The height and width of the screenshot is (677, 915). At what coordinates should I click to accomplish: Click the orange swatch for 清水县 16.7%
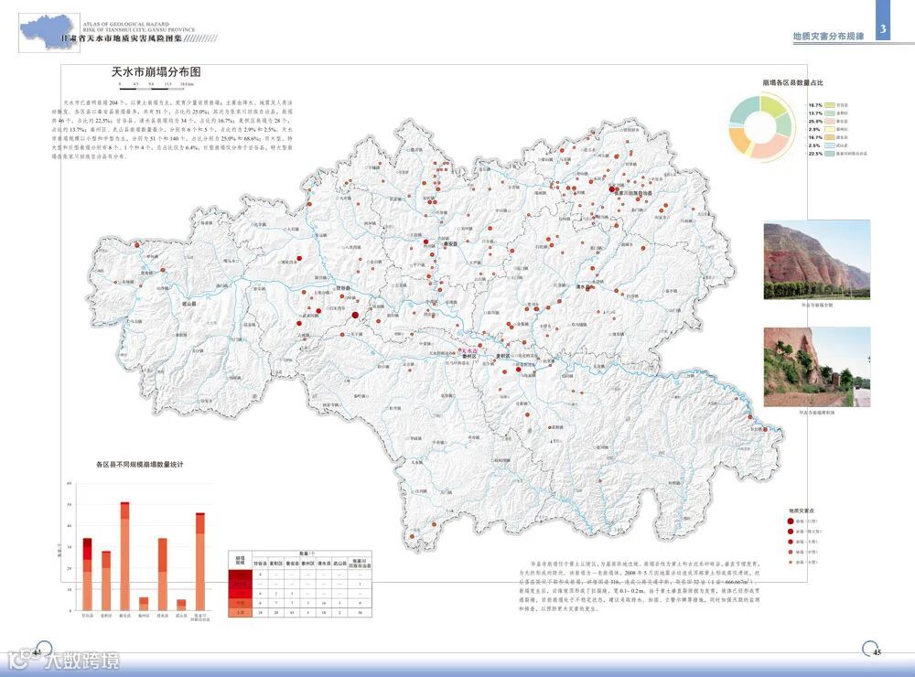click(830, 138)
